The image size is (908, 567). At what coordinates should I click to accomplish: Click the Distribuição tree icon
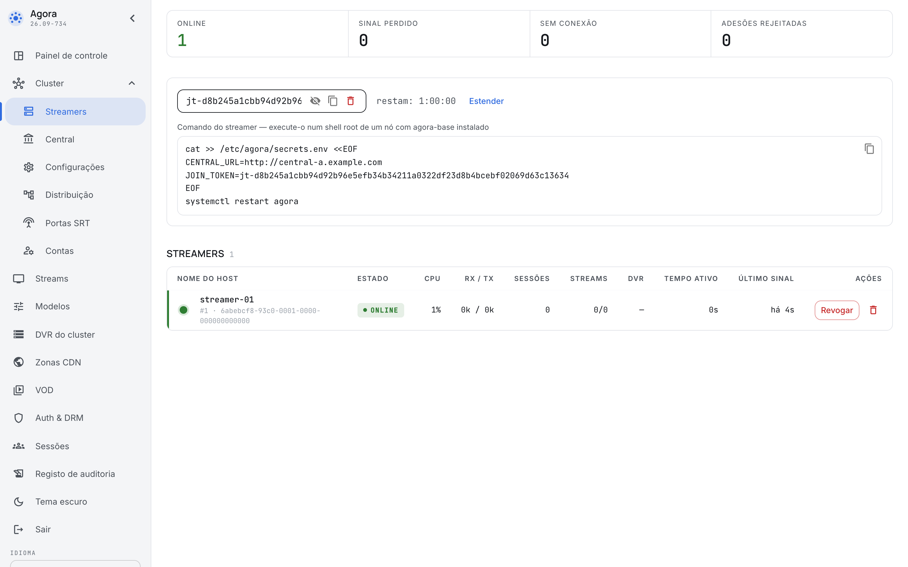click(x=28, y=195)
